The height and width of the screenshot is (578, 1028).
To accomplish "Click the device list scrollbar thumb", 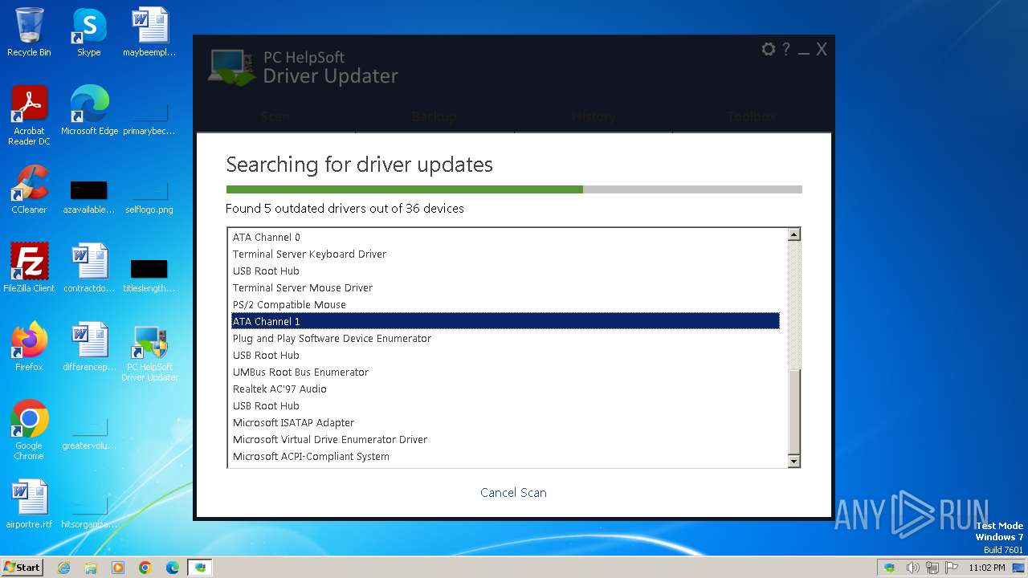I will pyautogui.click(x=793, y=412).
